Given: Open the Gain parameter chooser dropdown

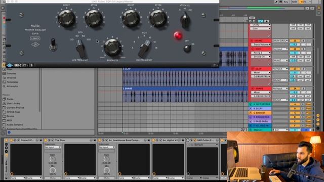Looking at the screenshot, I should pyautogui.click(x=261, y=28).
